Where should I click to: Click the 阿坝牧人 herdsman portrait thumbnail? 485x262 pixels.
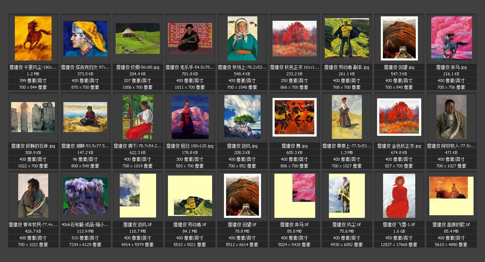coord(451,117)
